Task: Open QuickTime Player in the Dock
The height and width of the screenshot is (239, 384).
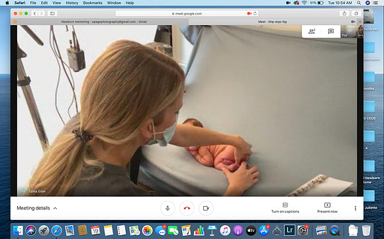Action: tap(334, 230)
